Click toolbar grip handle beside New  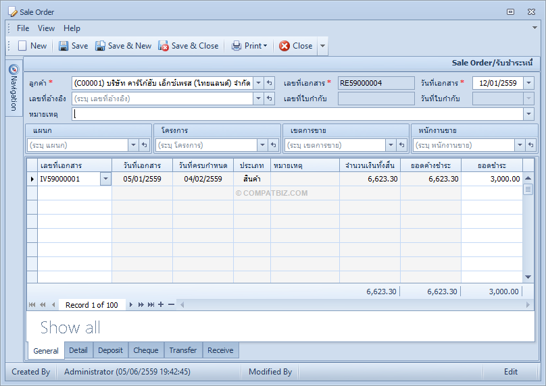coord(9,46)
